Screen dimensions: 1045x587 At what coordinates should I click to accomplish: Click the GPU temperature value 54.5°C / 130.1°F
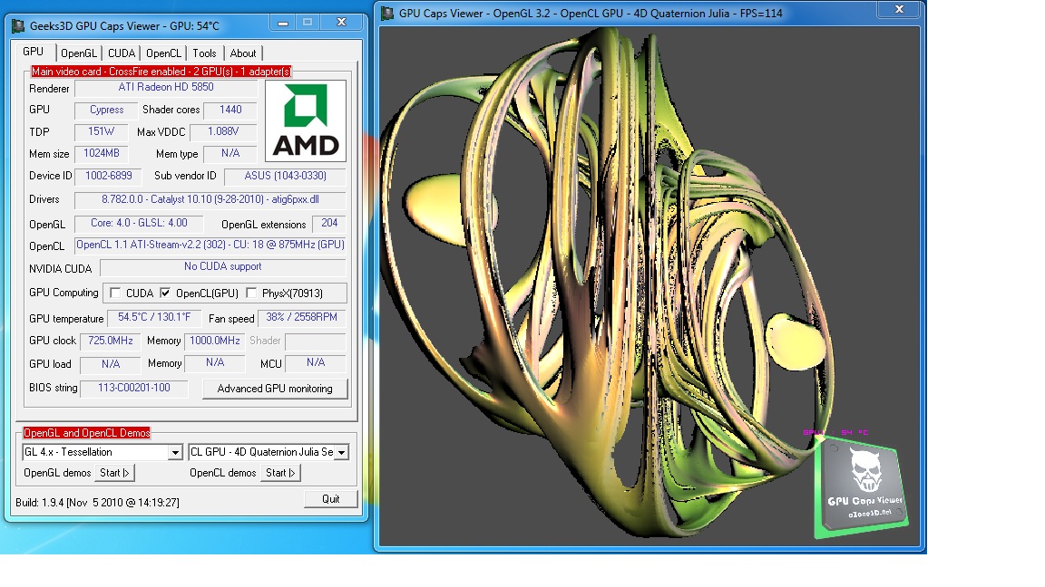(x=154, y=318)
